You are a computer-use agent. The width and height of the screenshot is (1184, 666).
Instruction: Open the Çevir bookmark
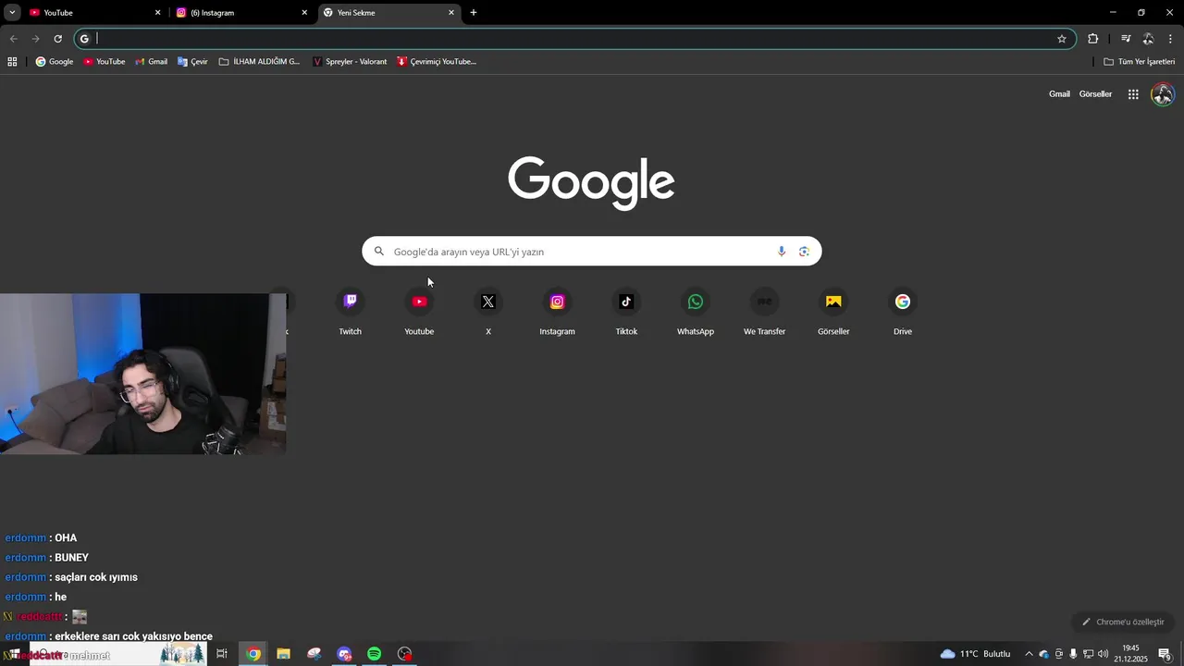point(192,62)
